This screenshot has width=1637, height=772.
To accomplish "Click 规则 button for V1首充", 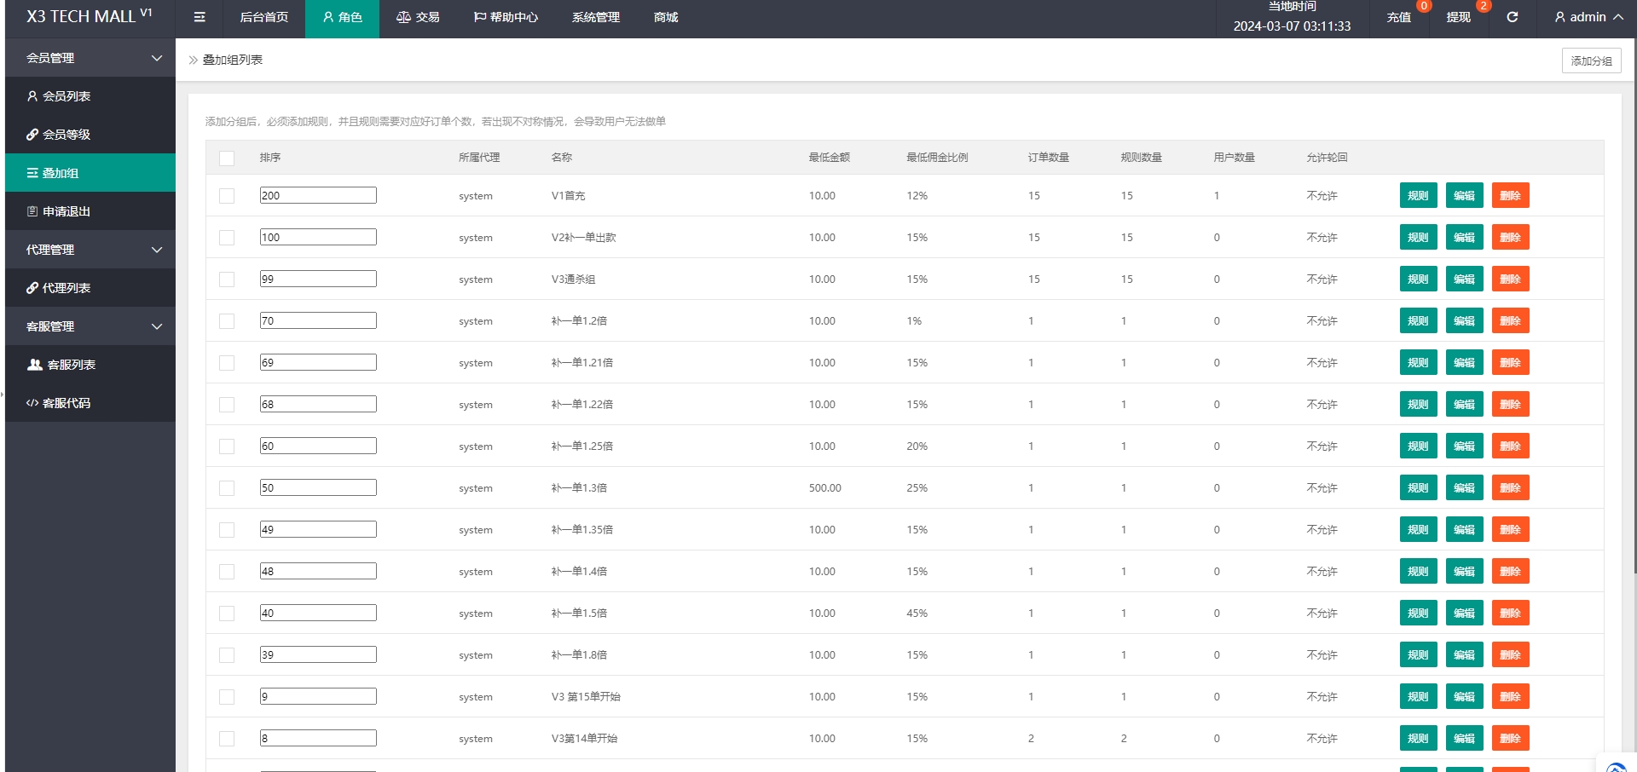I will coord(1419,195).
